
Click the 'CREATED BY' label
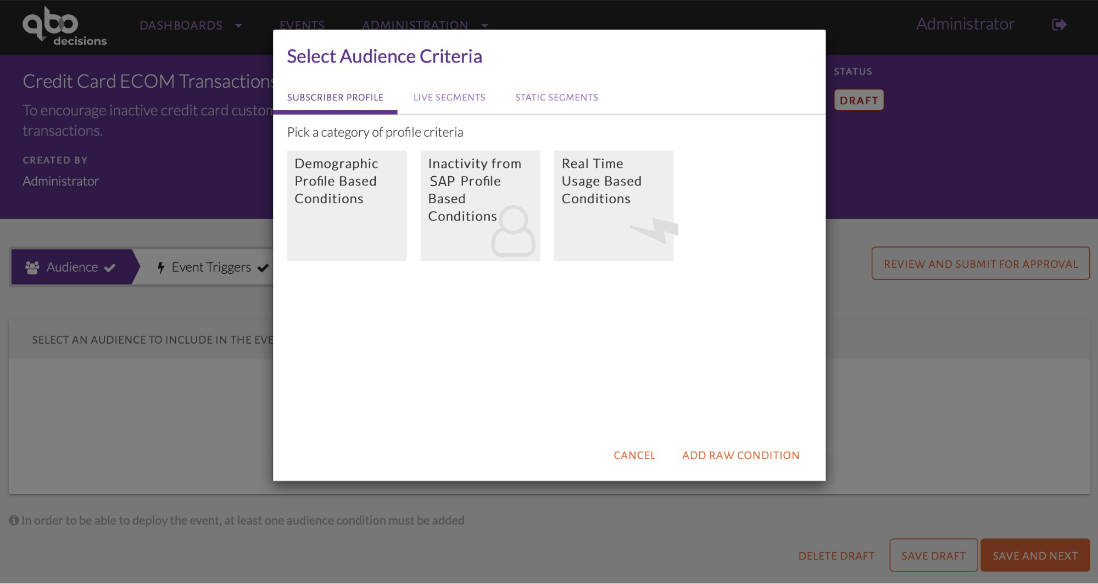point(55,160)
